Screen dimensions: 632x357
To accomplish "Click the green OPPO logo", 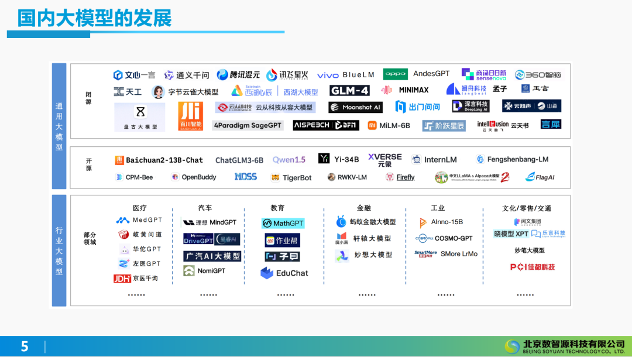I will coord(396,74).
